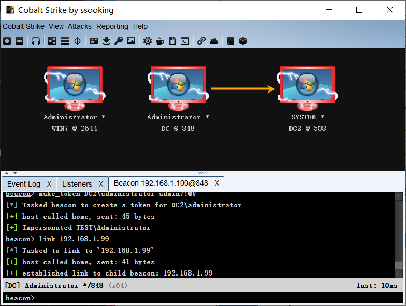Open Screenshots picture icon
This screenshot has height=306, width=406.
(131, 41)
